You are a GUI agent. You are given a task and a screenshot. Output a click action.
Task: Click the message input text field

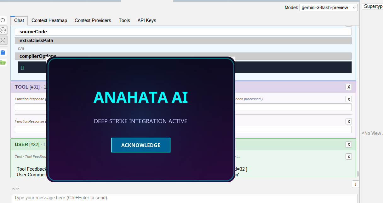tap(185, 198)
